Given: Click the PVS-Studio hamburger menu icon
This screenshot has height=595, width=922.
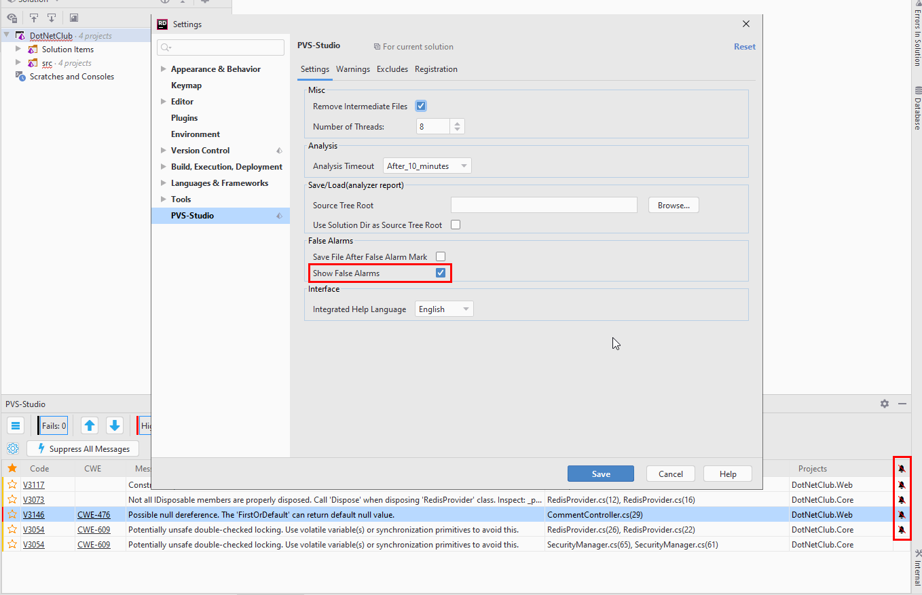Looking at the screenshot, I should (x=16, y=425).
